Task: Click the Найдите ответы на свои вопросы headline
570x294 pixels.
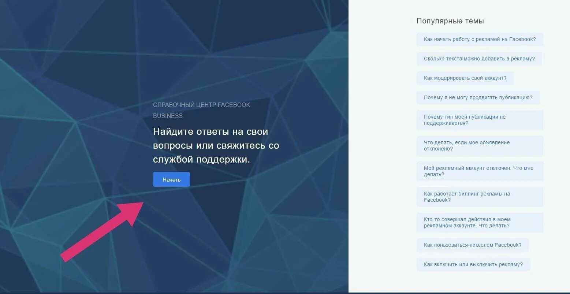Action: pos(216,145)
